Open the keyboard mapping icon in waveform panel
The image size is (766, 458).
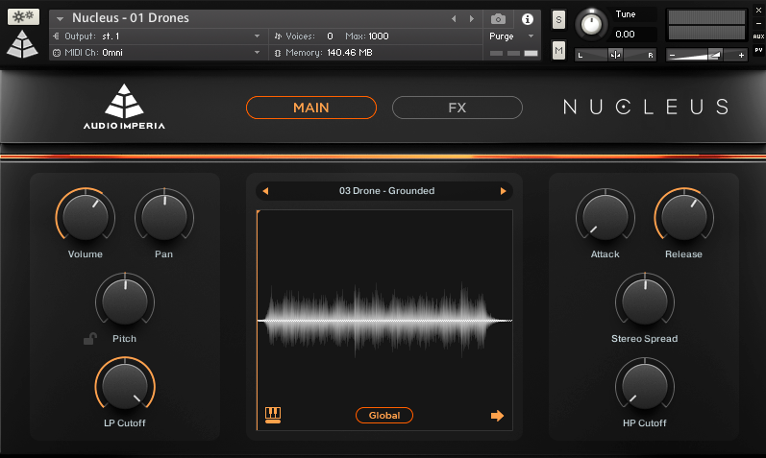coord(273,415)
